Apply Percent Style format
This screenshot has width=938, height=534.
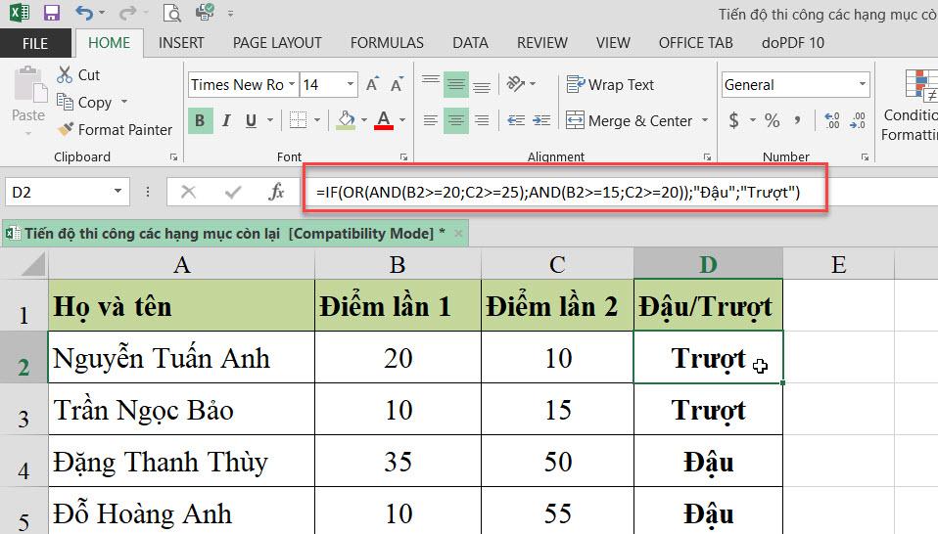click(x=773, y=120)
